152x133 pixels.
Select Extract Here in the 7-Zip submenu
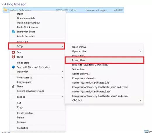coord(104,60)
